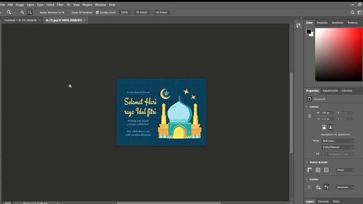Click the Idul Fitri card image on canvas
The image size is (363, 204).
161,112
